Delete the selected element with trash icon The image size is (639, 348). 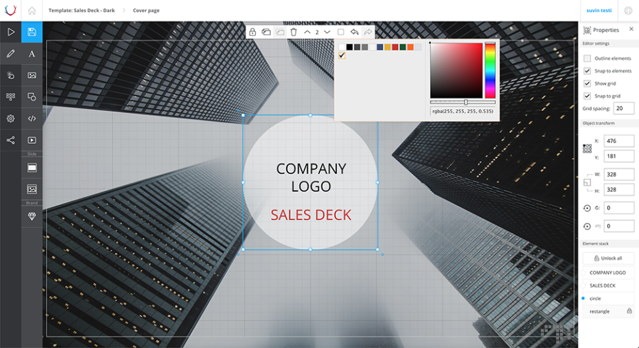[294, 32]
